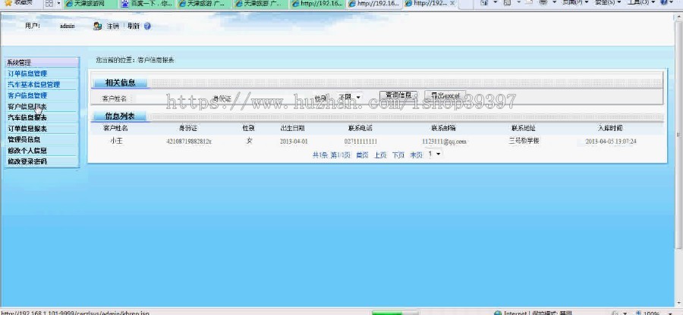Click the Internet zone globe icon
The width and height of the screenshot is (683, 315).
[x=498, y=313]
